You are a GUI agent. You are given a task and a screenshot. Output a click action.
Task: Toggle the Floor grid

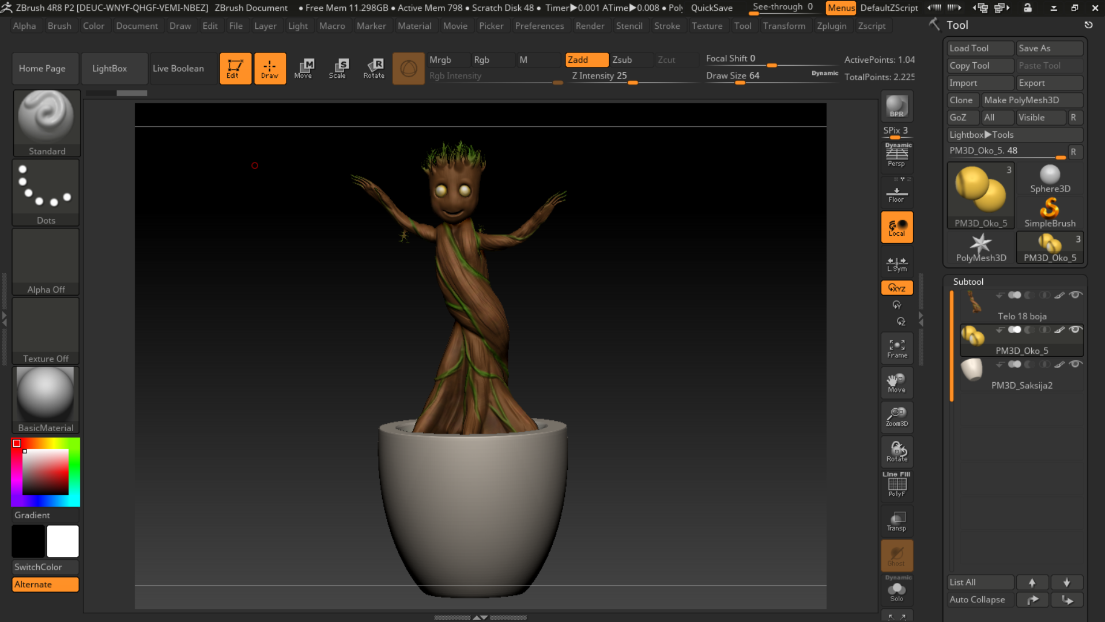click(x=896, y=191)
